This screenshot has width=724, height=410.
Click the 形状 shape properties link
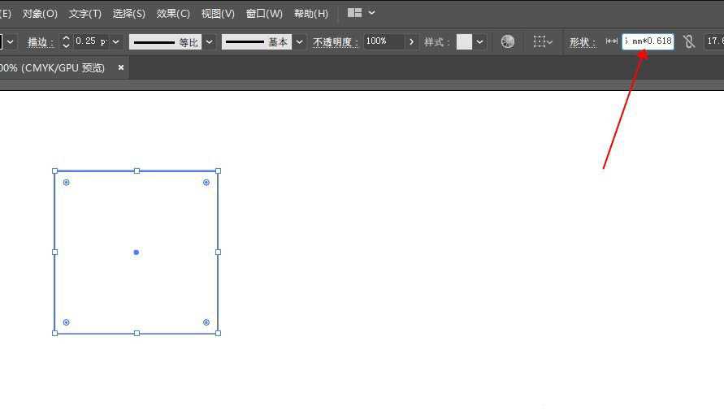[582, 42]
